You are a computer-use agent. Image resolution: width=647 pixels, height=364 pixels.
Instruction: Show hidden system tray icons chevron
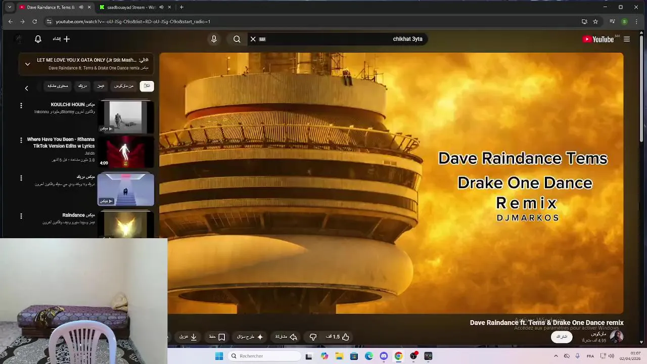[556, 356]
